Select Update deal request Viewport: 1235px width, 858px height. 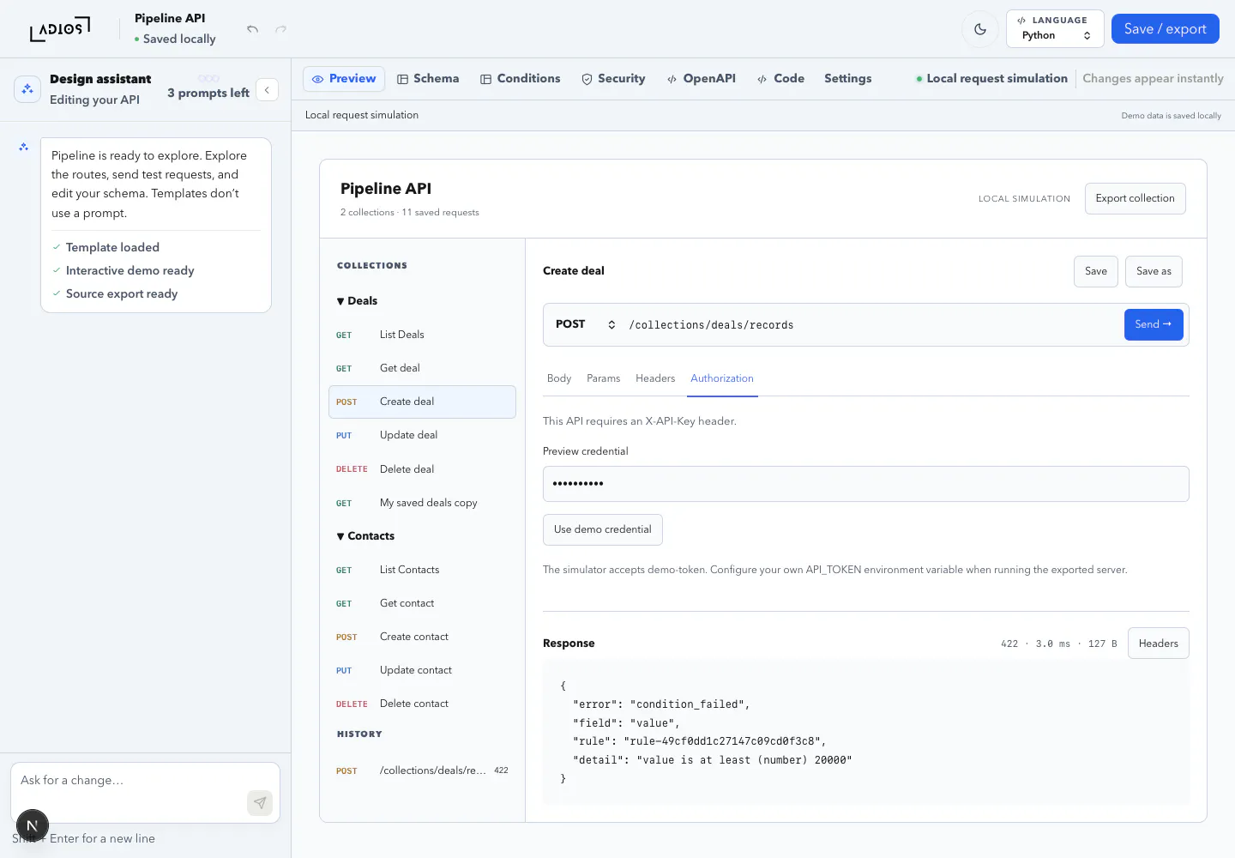tap(422, 435)
